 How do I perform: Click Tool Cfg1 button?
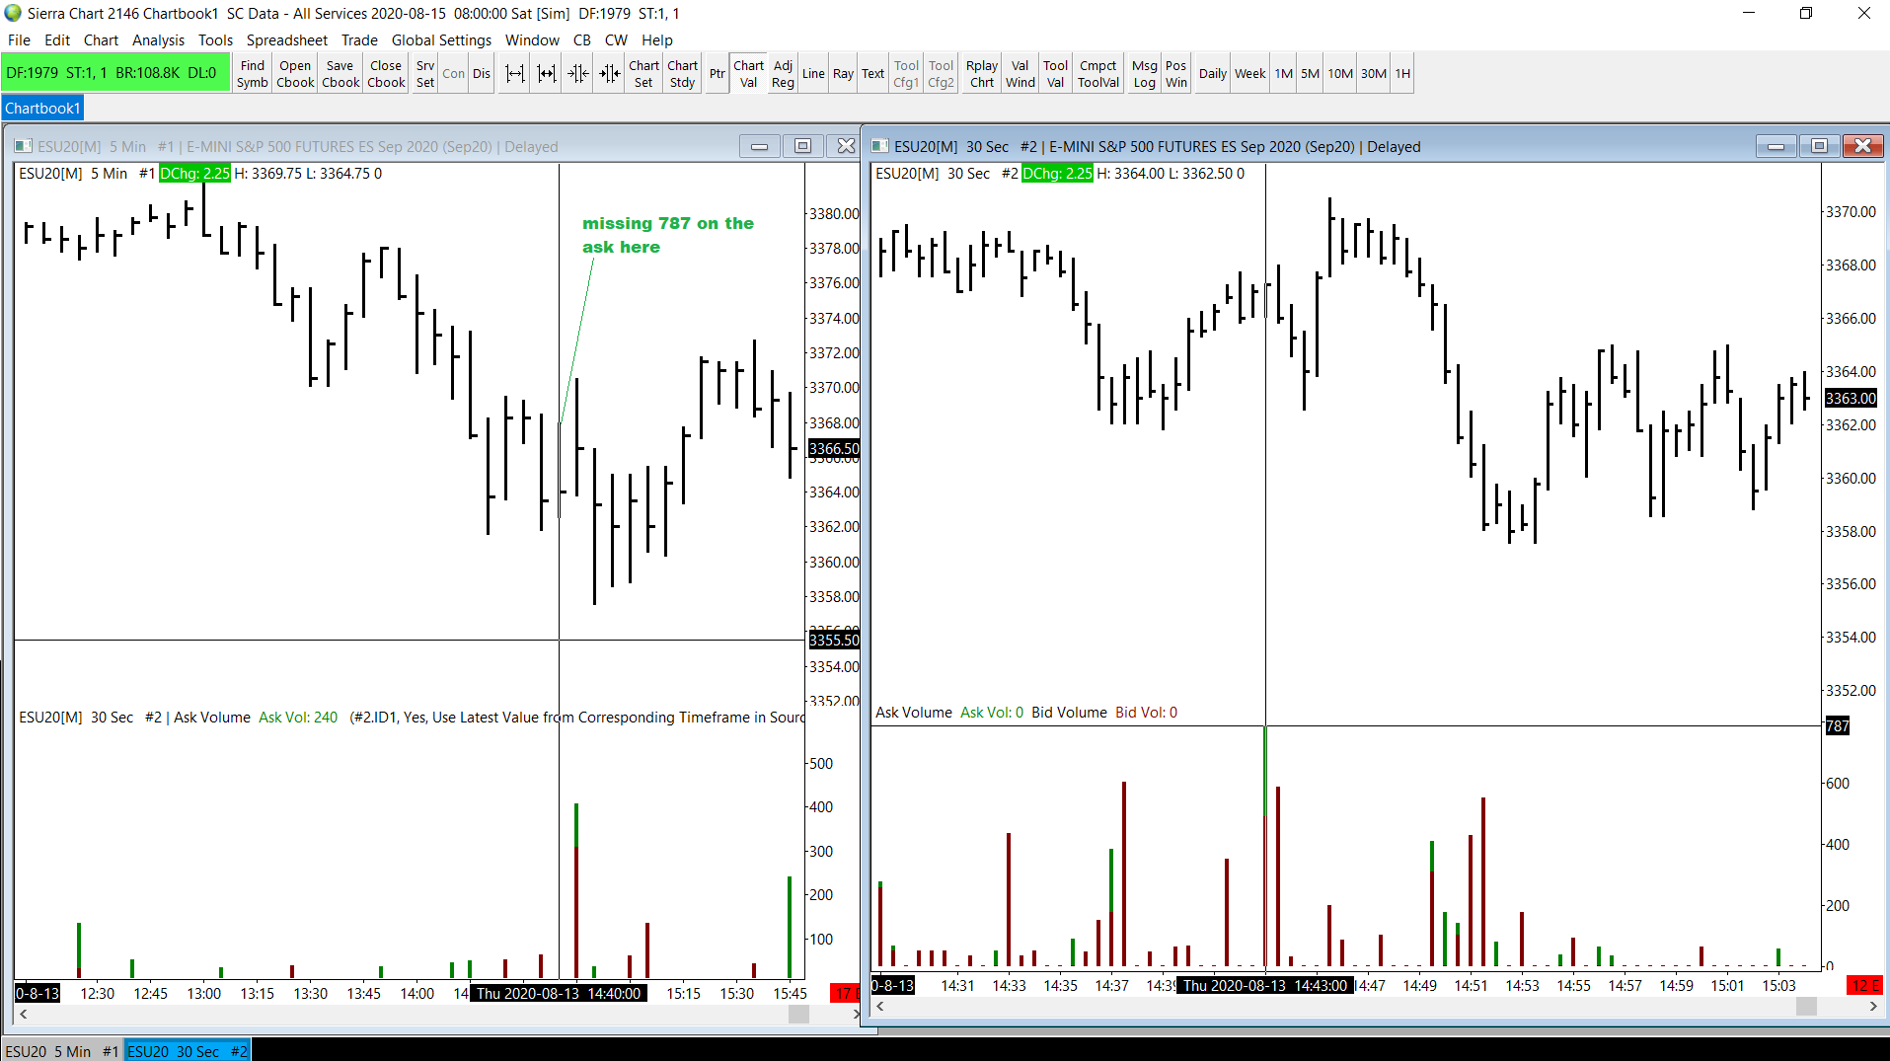point(906,74)
